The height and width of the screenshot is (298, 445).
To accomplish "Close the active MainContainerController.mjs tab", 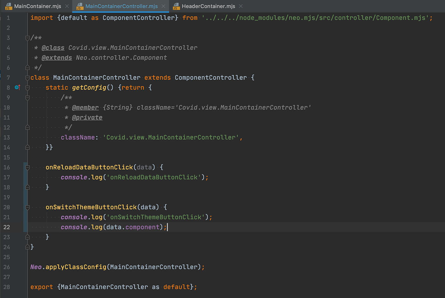I will coord(163,6).
